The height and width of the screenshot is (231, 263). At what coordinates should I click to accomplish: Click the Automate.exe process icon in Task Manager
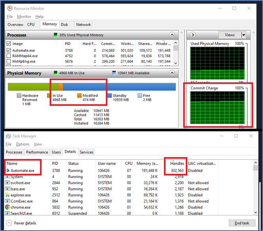[x=8, y=171]
